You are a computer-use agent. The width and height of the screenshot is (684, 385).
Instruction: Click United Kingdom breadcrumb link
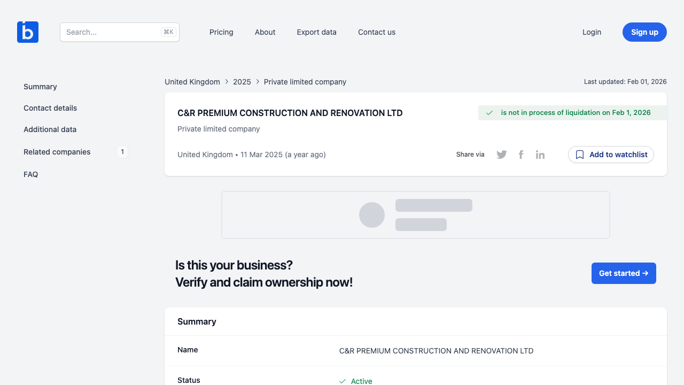[192, 82]
